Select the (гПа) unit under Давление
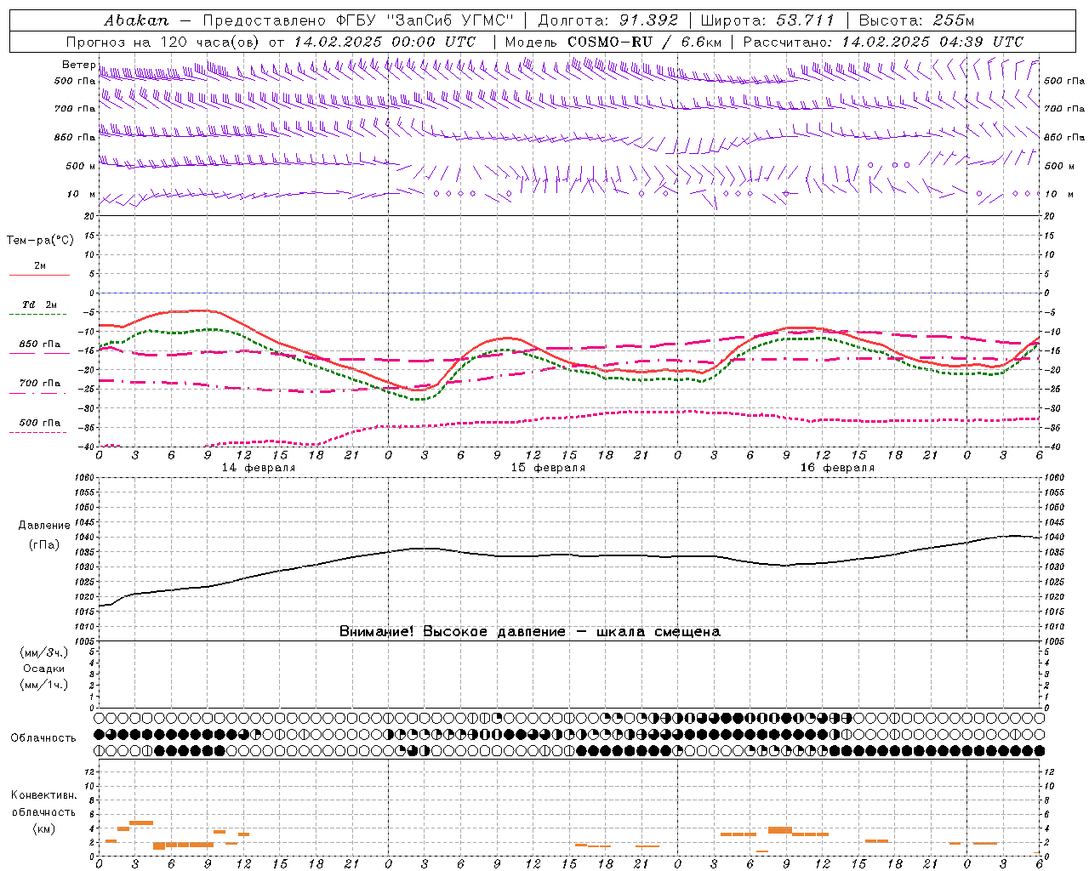Viewport: 1089px width, 871px height. coord(44,544)
